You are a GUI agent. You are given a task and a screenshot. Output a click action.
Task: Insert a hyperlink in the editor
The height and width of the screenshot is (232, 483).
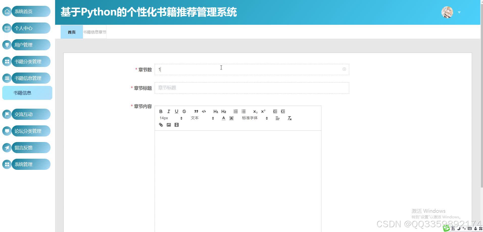pos(161,125)
